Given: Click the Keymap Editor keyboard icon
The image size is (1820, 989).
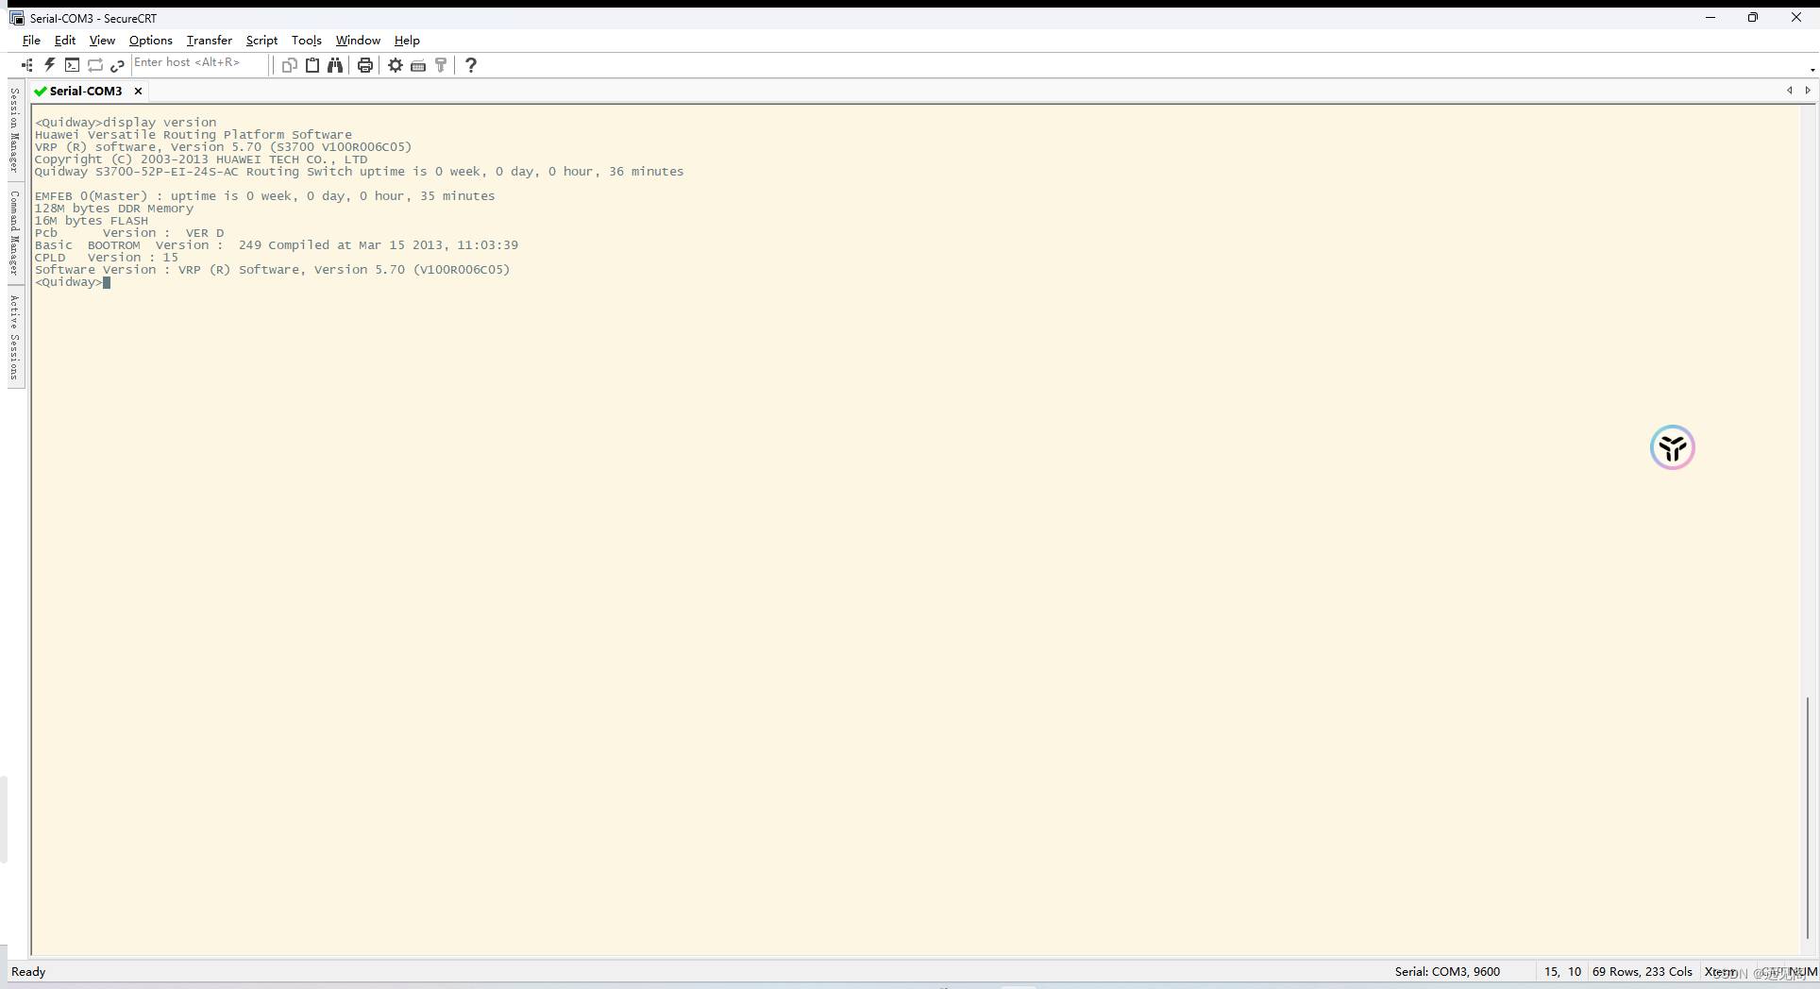Looking at the screenshot, I should [418, 65].
